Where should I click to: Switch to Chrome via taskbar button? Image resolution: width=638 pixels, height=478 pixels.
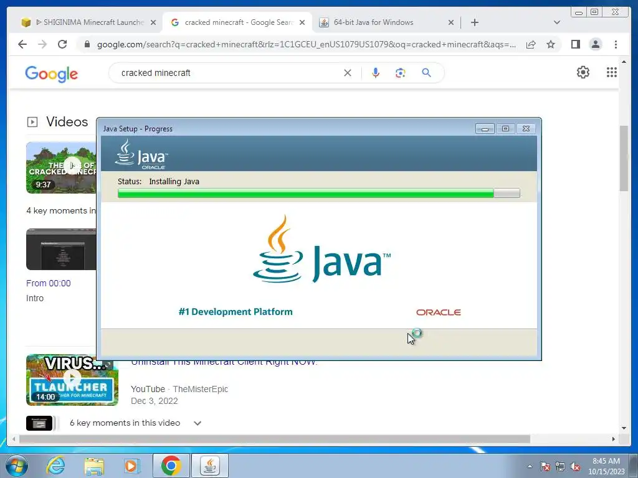pos(171,466)
